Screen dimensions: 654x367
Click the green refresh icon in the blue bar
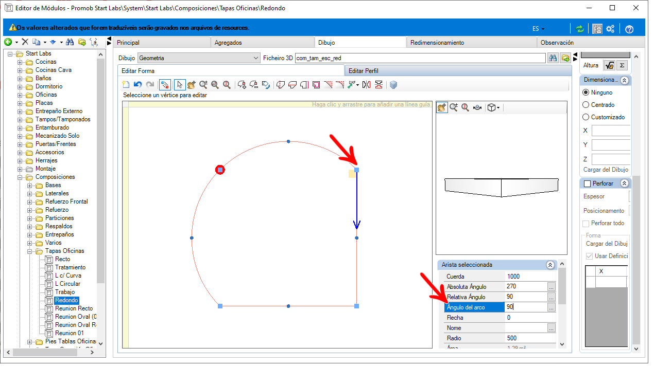(580, 29)
